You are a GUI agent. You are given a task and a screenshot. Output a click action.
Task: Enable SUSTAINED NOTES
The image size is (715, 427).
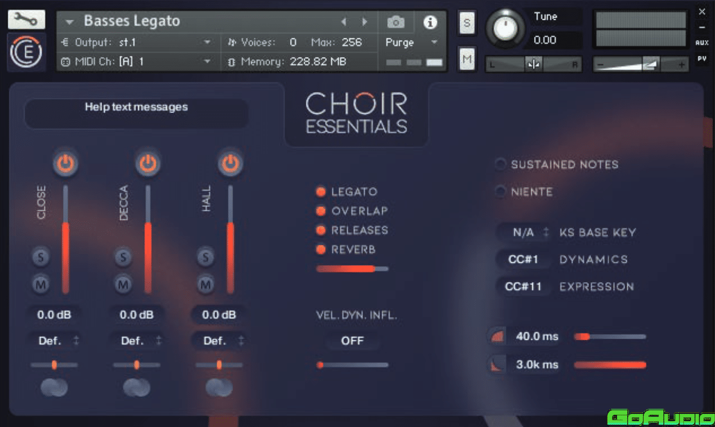tap(501, 165)
